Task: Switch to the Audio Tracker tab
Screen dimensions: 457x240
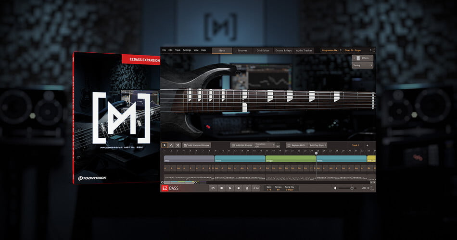Action: pyautogui.click(x=304, y=50)
